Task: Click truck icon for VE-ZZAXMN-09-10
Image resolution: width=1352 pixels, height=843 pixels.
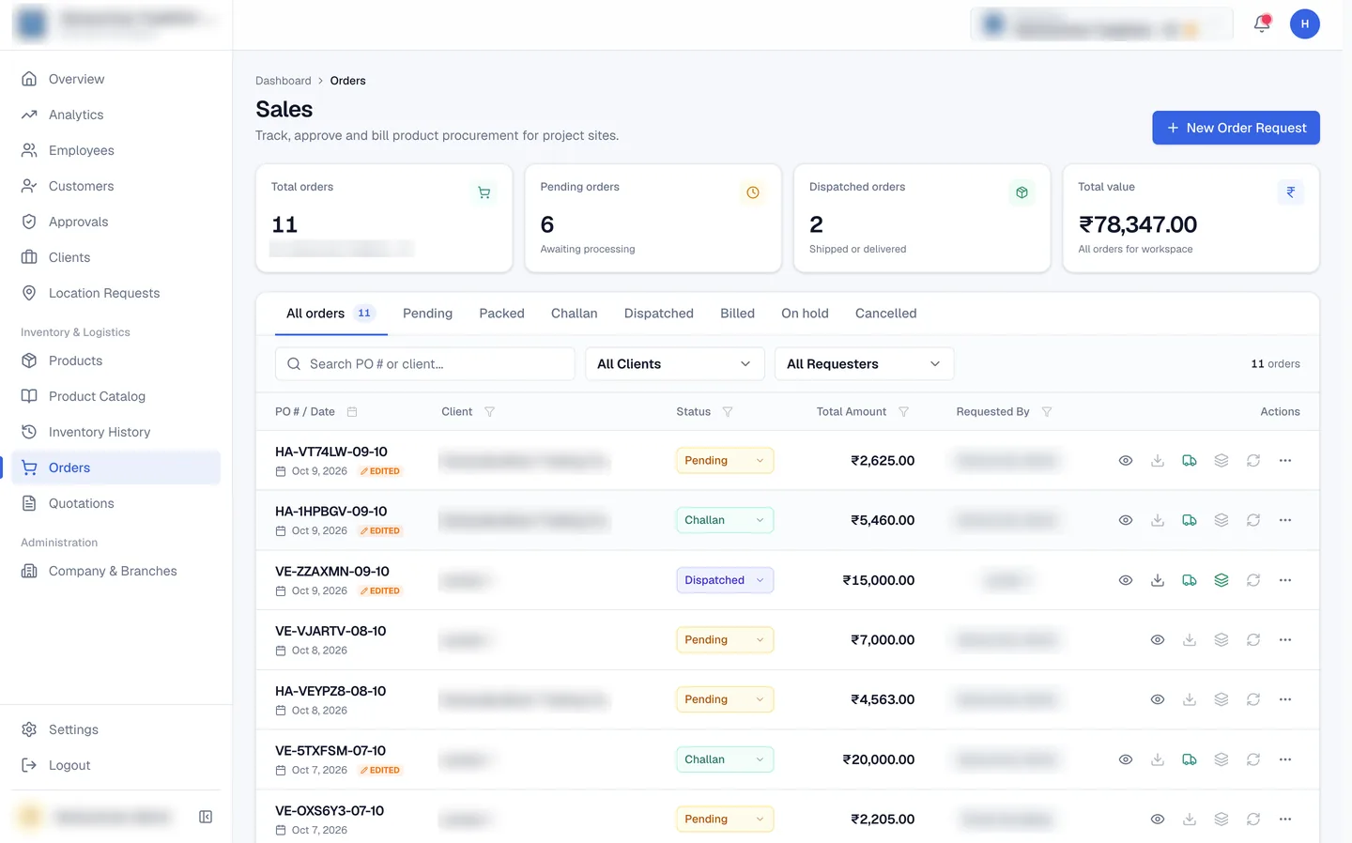Action: point(1190,580)
